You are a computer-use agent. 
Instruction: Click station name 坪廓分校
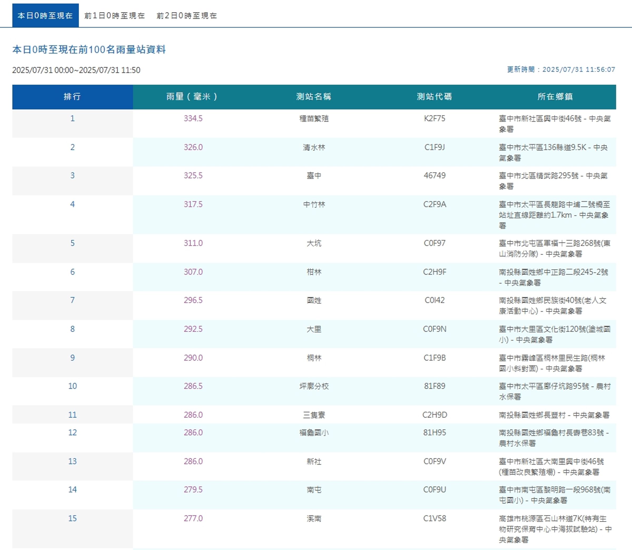[x=314, y=386]
